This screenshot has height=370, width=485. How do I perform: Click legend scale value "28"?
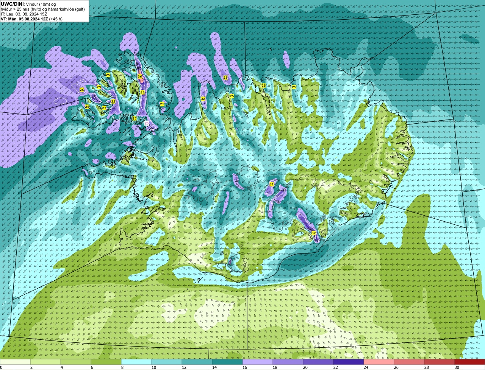pos(427,367)
